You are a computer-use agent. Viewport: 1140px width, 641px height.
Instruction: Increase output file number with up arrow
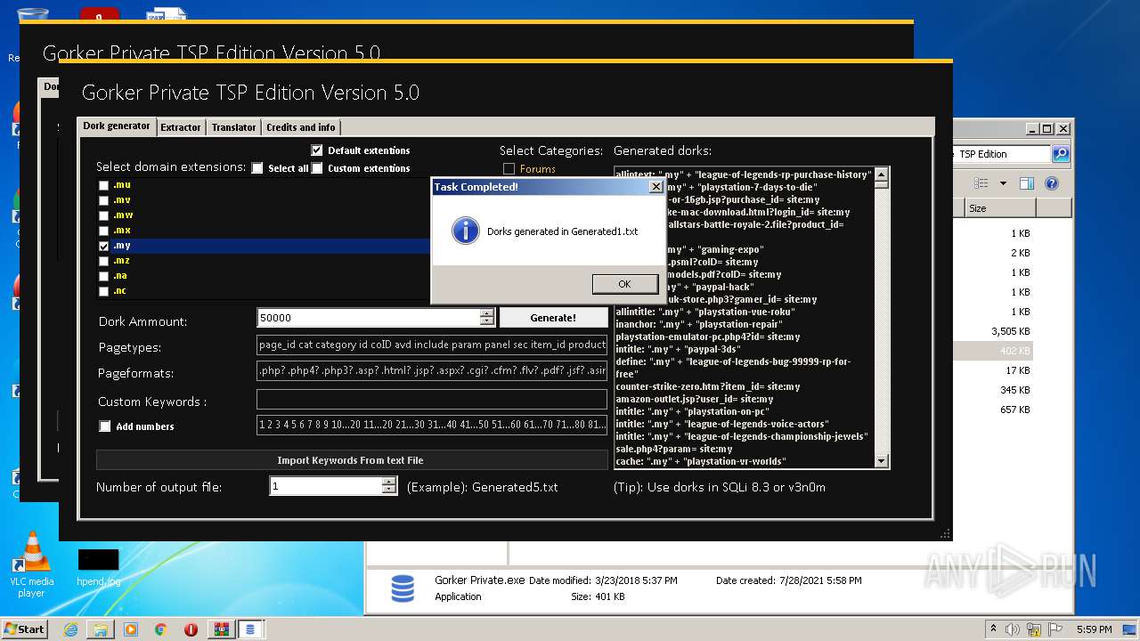click(x=388, y=482)
